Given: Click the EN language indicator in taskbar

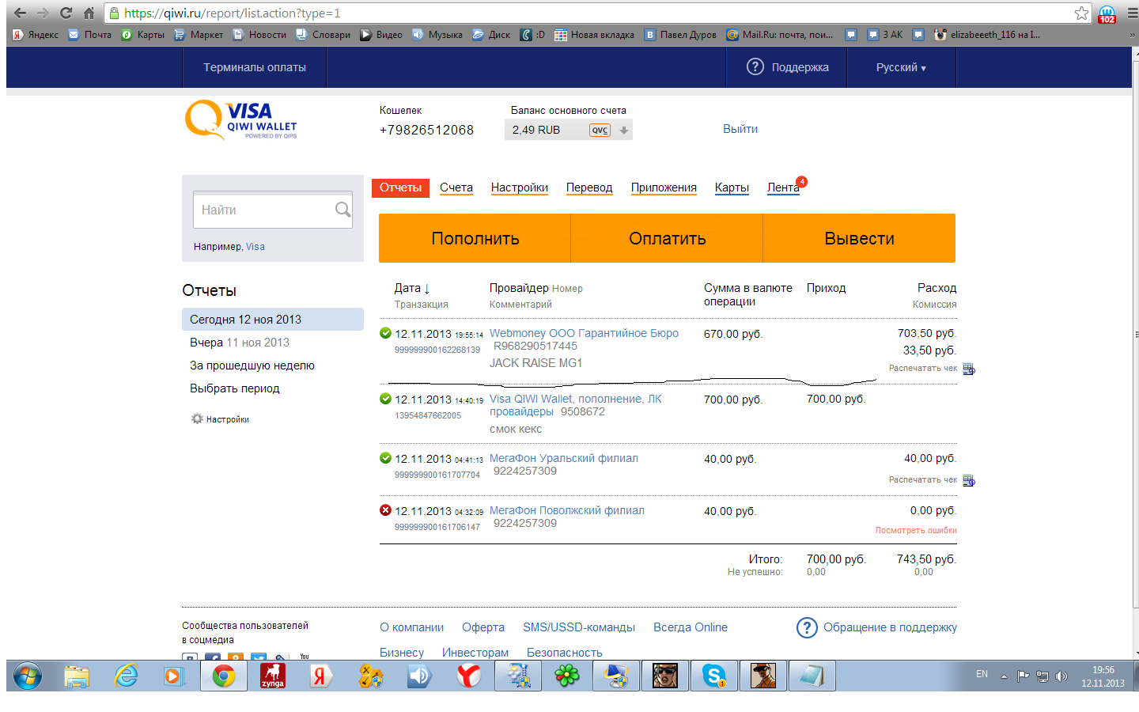Looking at the screenshot, I should pos(982,674).
